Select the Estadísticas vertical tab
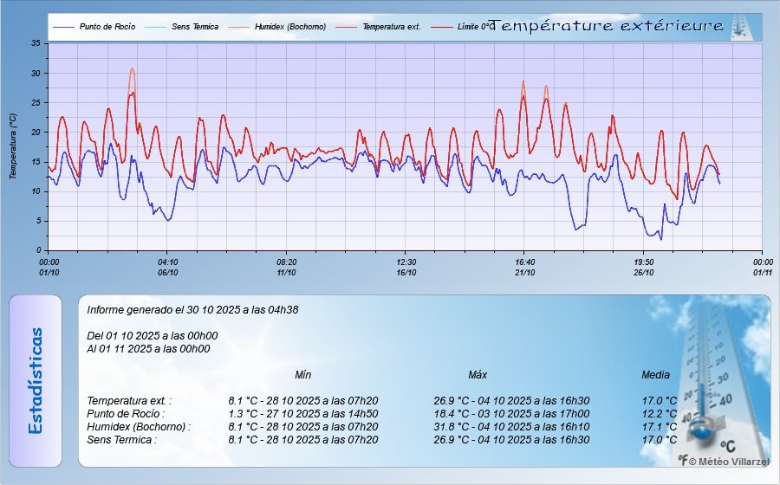The width and height of the screenshot is (780, 485). tap(36, 380)
